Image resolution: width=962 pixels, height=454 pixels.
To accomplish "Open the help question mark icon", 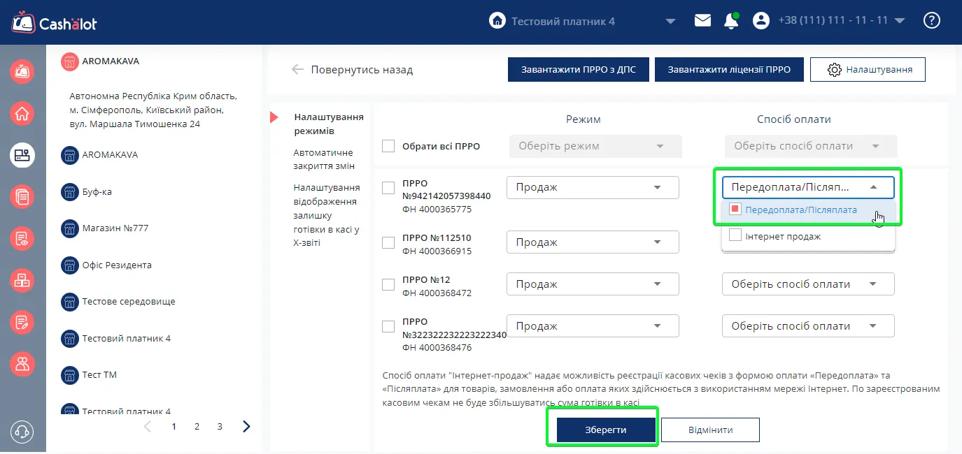I will [932, 20].
